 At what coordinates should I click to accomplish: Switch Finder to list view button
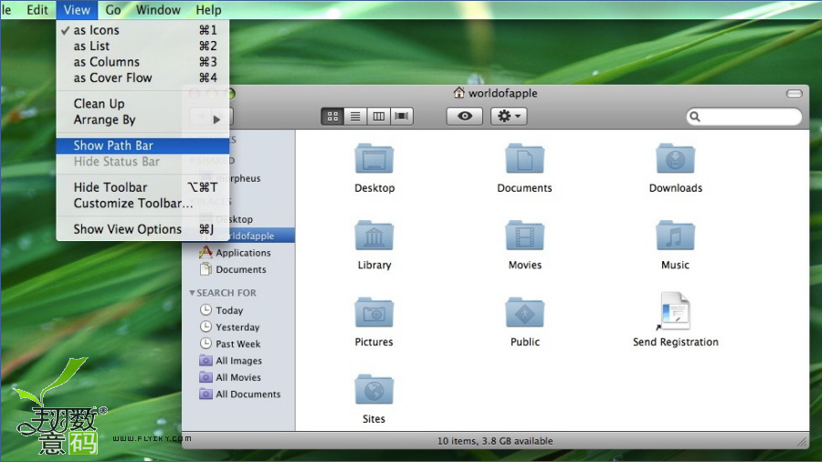click(355, 116)
